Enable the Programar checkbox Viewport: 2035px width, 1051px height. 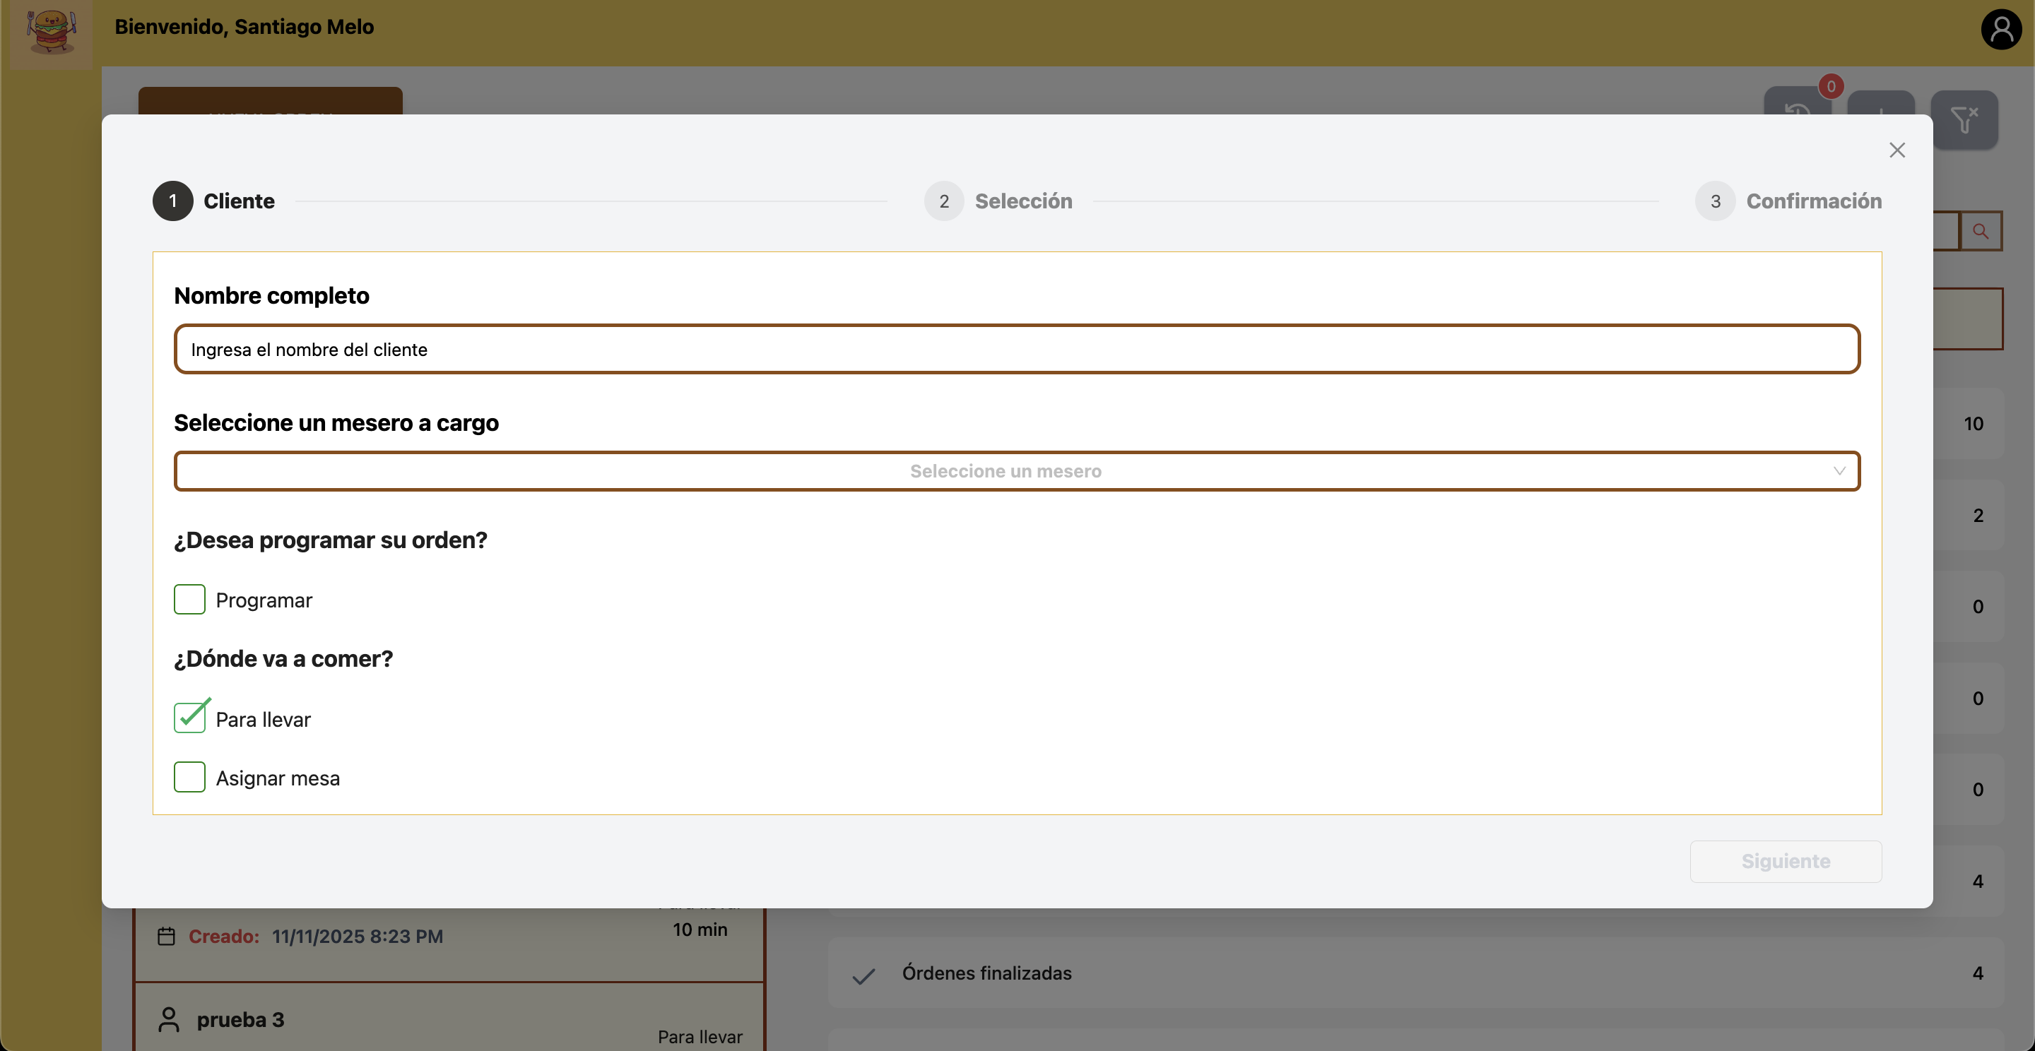click(x=189, y=600)
